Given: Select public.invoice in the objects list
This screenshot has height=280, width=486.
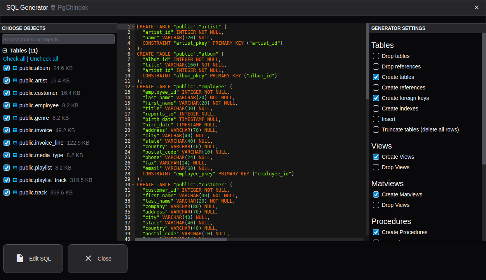Looking at the screenshot, I should coord(35,130).
